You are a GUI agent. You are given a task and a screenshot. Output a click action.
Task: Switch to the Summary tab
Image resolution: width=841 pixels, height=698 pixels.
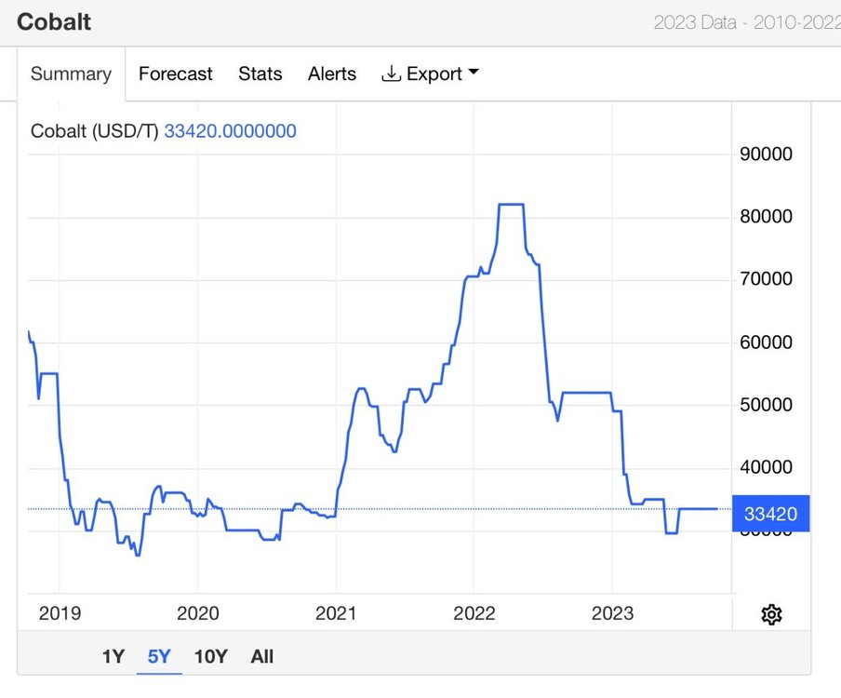71,74
